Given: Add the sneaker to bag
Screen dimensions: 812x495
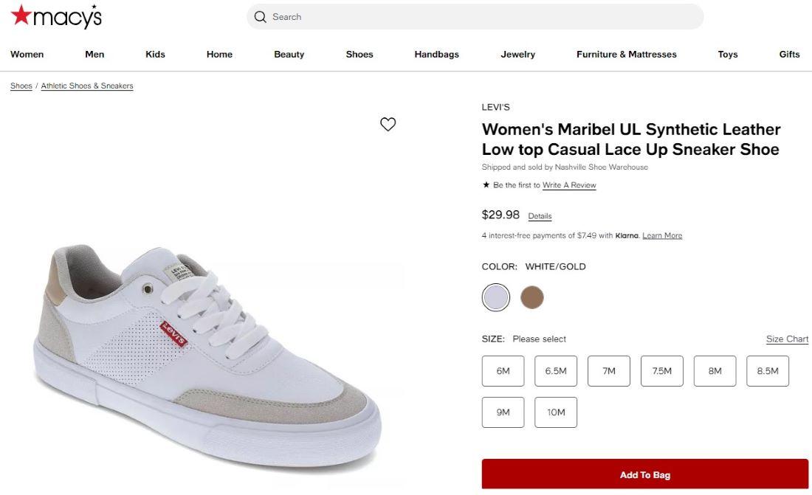Looking at the screenshot, I should (x=644, y=474).
